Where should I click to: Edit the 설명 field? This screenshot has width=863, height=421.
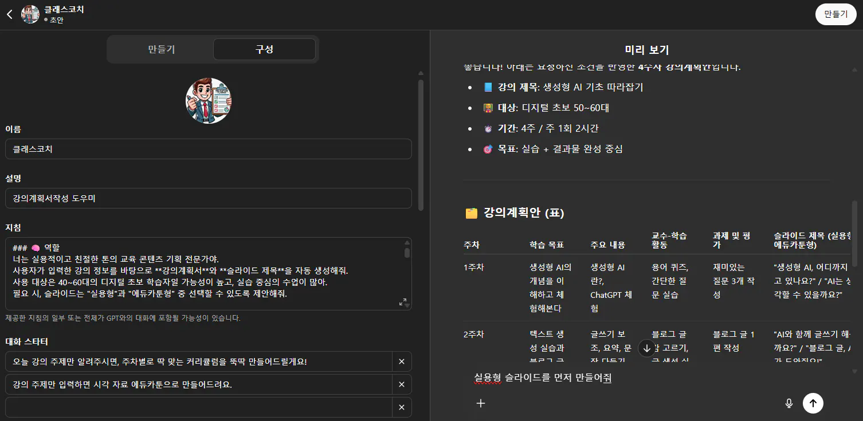[x=209, y=198]
